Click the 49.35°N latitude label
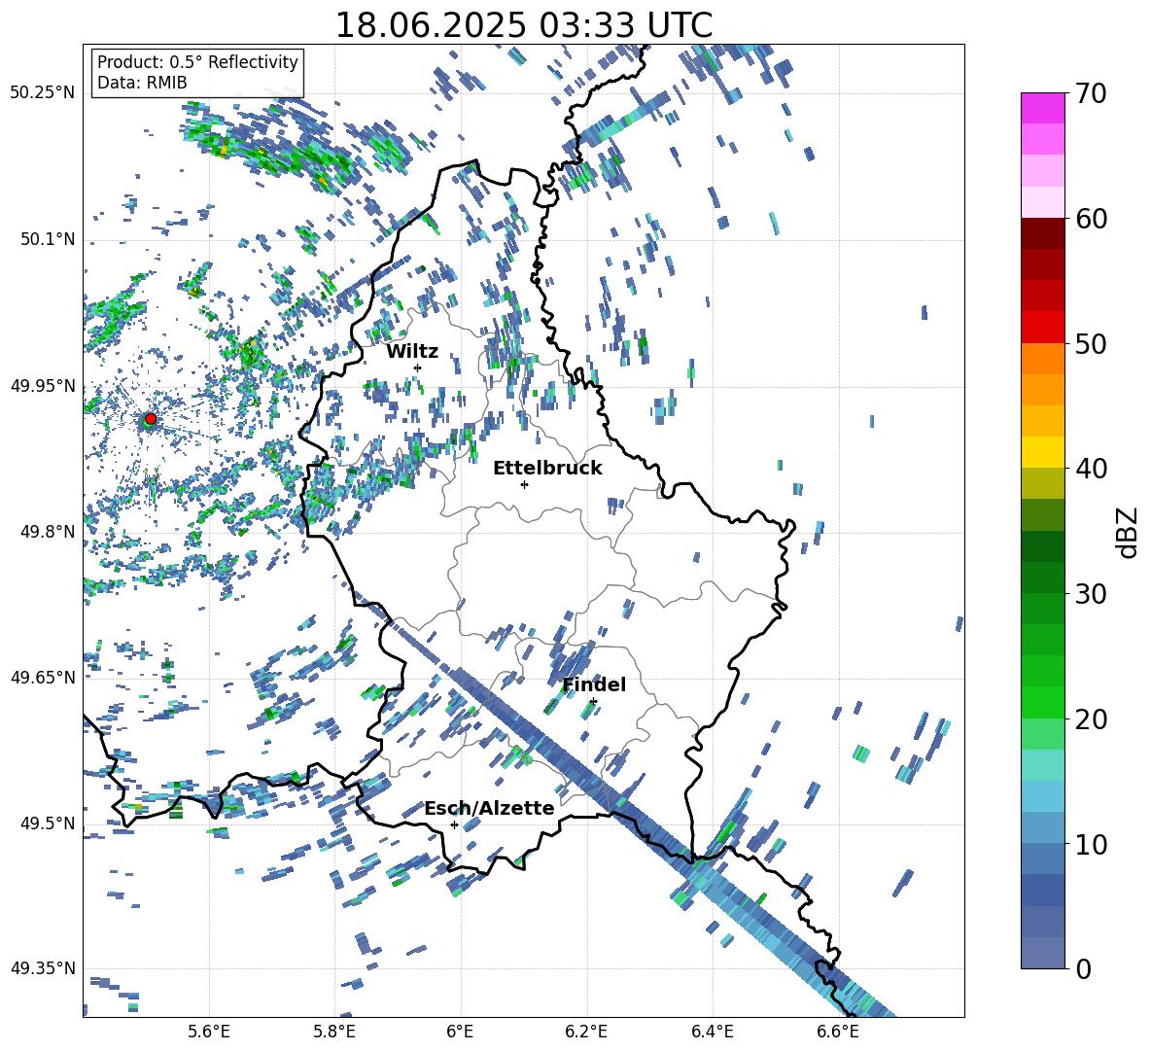The width and height of the screenshot is (1151, 1051). [43, 968]
